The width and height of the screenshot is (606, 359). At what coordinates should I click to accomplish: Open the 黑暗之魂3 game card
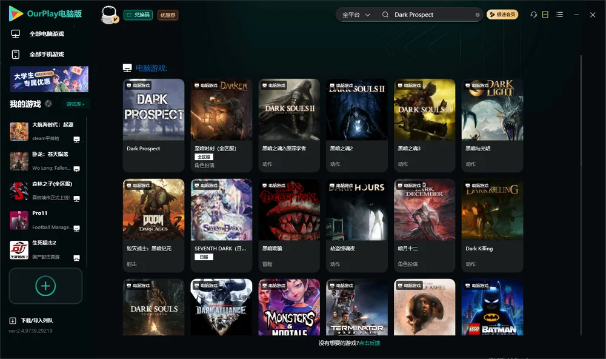click(x=424, y=126)
